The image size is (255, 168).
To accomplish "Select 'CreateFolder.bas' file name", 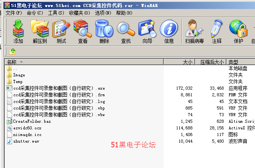I will [x=32, y=121].
